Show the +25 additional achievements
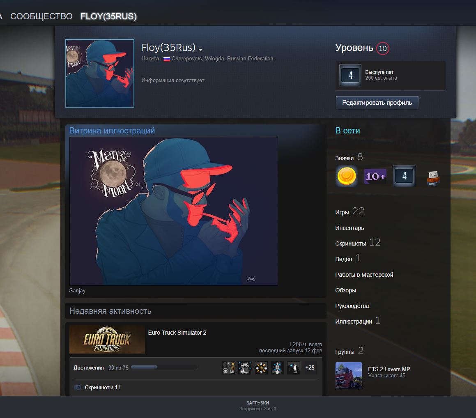 [310, 367]
